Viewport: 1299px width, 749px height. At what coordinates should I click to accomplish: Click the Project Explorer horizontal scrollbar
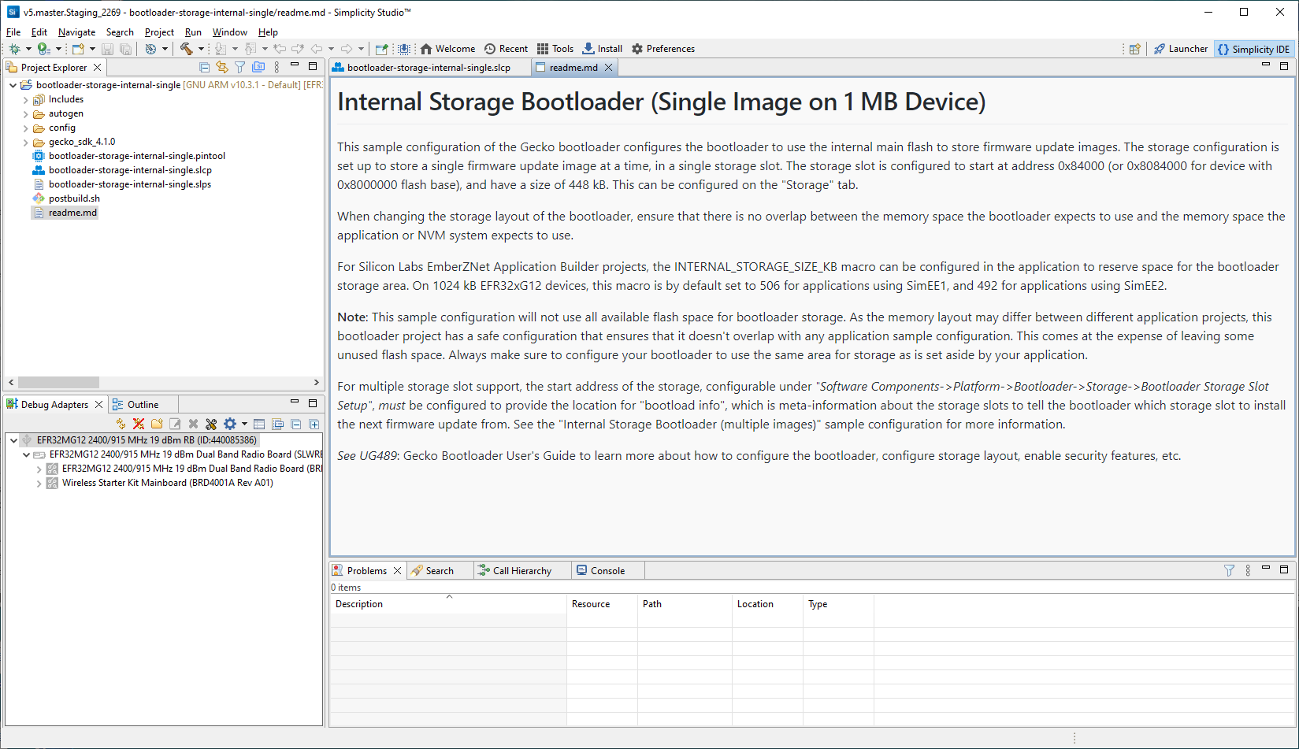click(59, 383)
